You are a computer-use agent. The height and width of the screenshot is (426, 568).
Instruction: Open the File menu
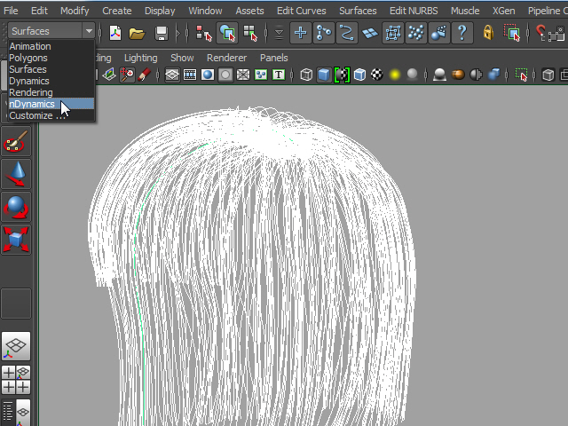coord(11,11)
